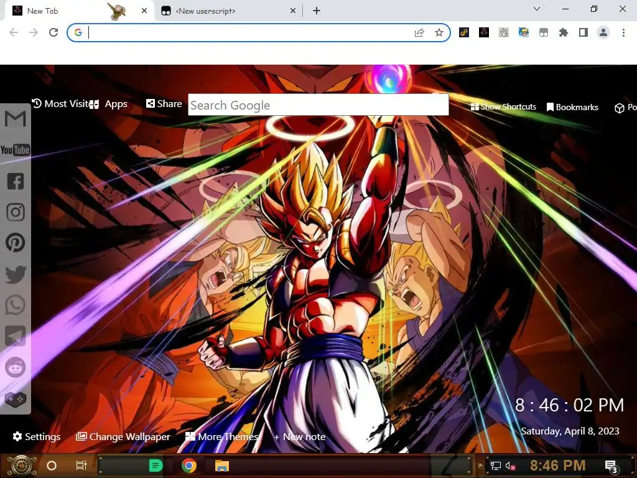Click the Share button on the page
The width and height of the screenshot is (637, 478).
coord(164,104)
